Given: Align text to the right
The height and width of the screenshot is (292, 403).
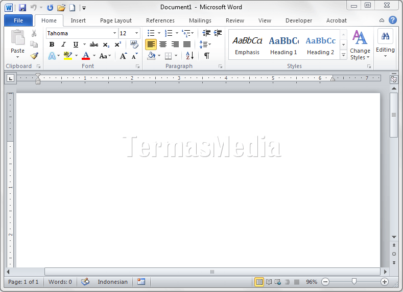Looking at the screenshot, I should [x=175, y=44].
